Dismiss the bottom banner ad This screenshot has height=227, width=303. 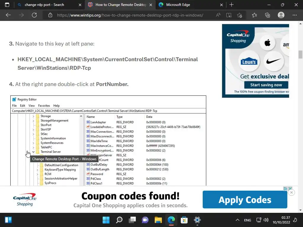pyautogui.click(x=291, y=192)
